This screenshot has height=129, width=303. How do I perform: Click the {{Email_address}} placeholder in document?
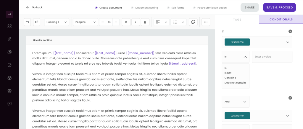pos(183,63)
